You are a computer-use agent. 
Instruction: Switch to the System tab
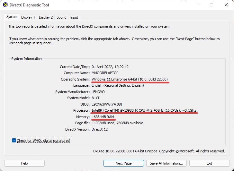pos(12,17)
